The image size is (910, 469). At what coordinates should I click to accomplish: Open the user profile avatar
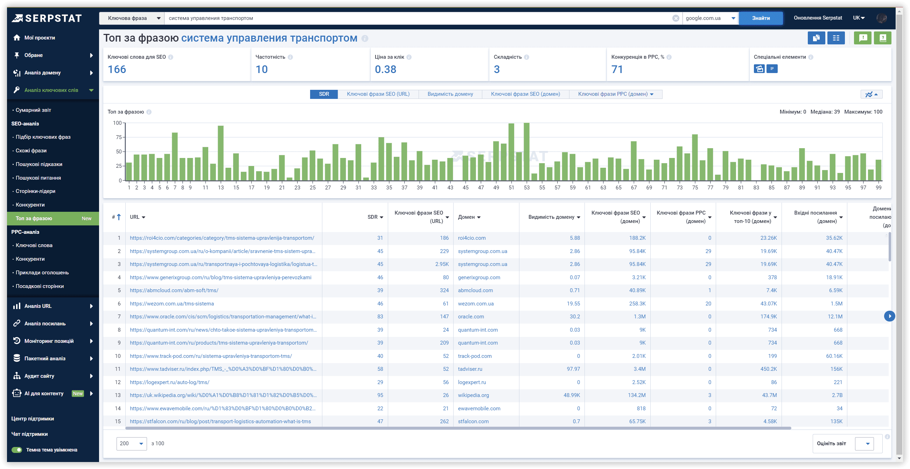(x=881, y=18)
